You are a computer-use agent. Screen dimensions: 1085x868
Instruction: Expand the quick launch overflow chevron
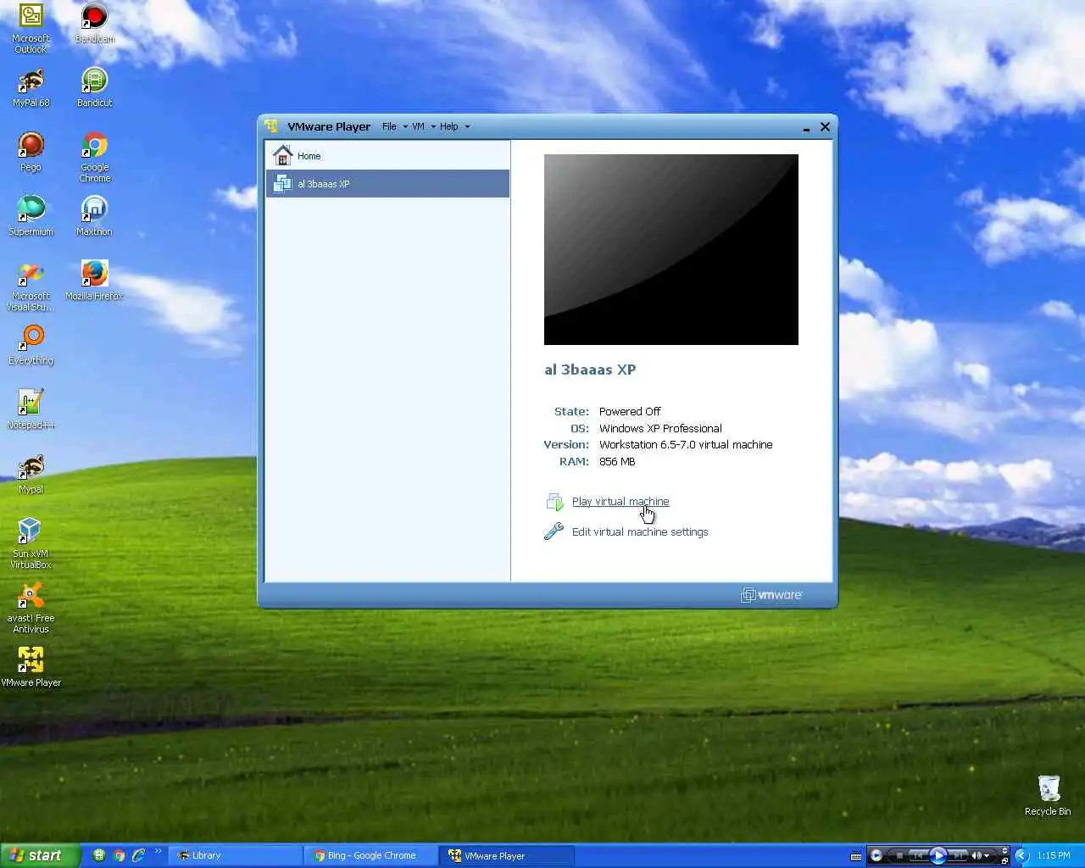click(158, 852)
